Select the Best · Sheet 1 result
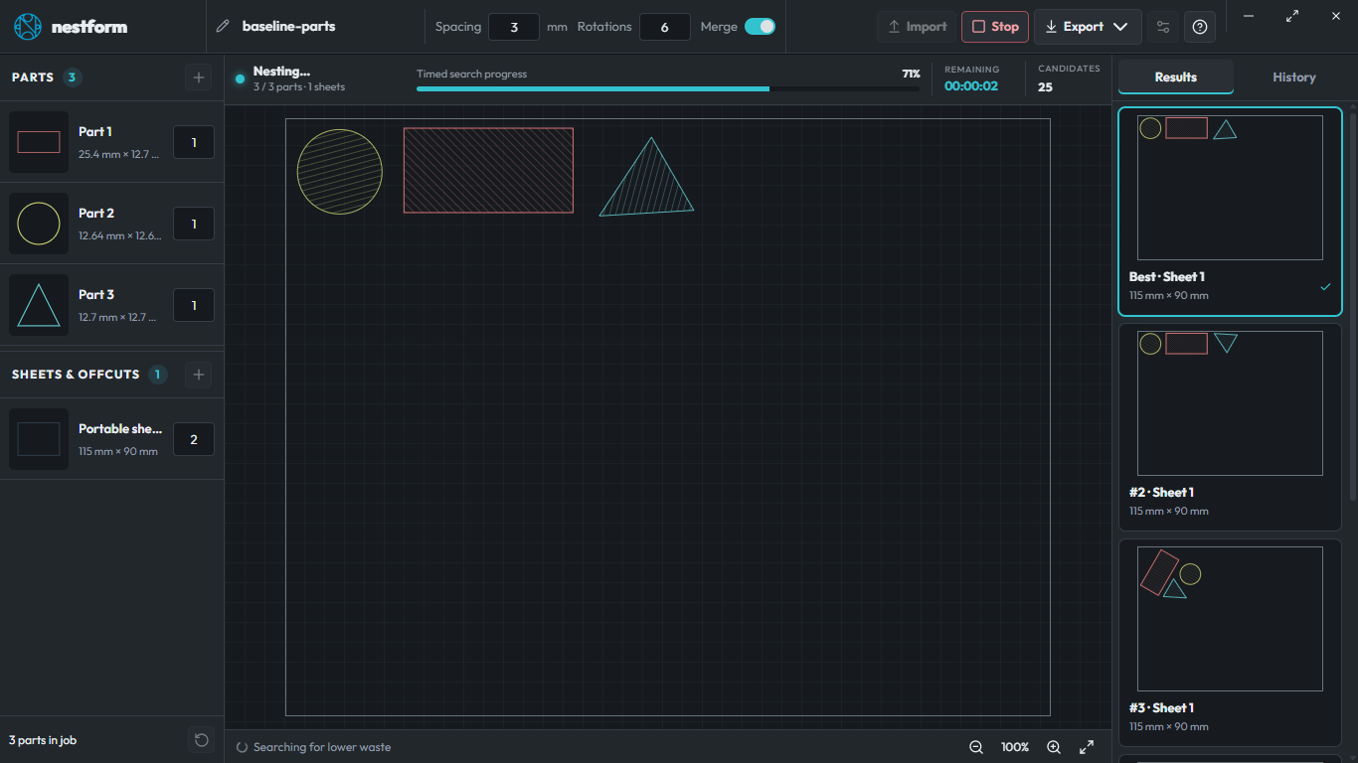 [x=1230, y=212]
